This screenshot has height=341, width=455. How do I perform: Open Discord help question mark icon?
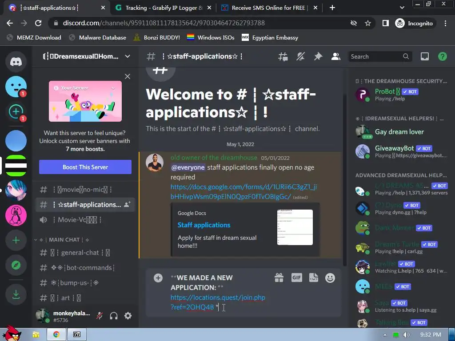442,56
